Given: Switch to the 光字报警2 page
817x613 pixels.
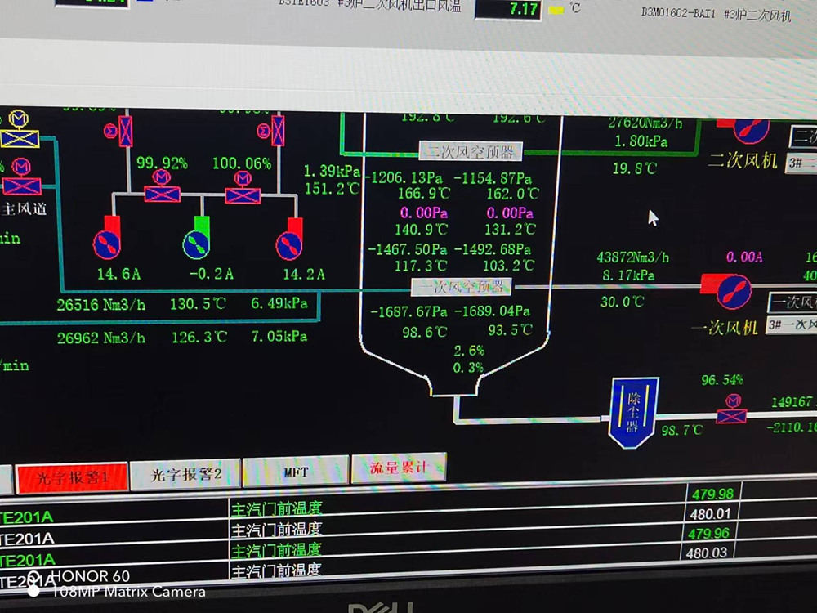Looking at the screenshot, I should point(185,475).
